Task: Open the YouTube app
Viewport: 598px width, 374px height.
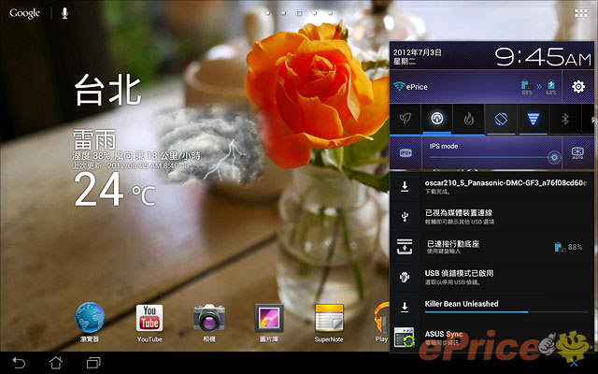Action: pyautogui.click(x=149, y=318)
